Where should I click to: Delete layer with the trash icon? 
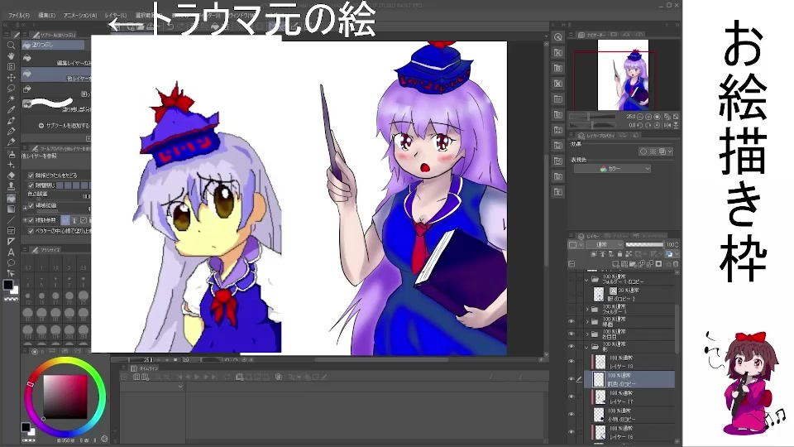(x=676, y=264)
